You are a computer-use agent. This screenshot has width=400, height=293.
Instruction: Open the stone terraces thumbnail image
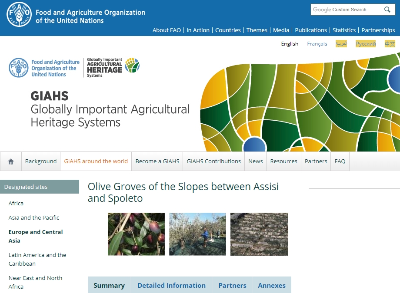[x=259, y=234]
